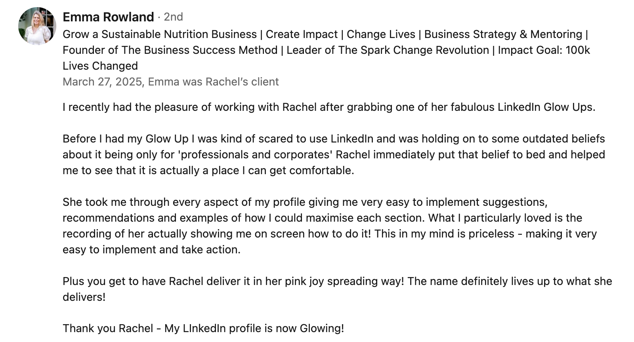Click Emma Rowland's profile photo

click(37, 26)
